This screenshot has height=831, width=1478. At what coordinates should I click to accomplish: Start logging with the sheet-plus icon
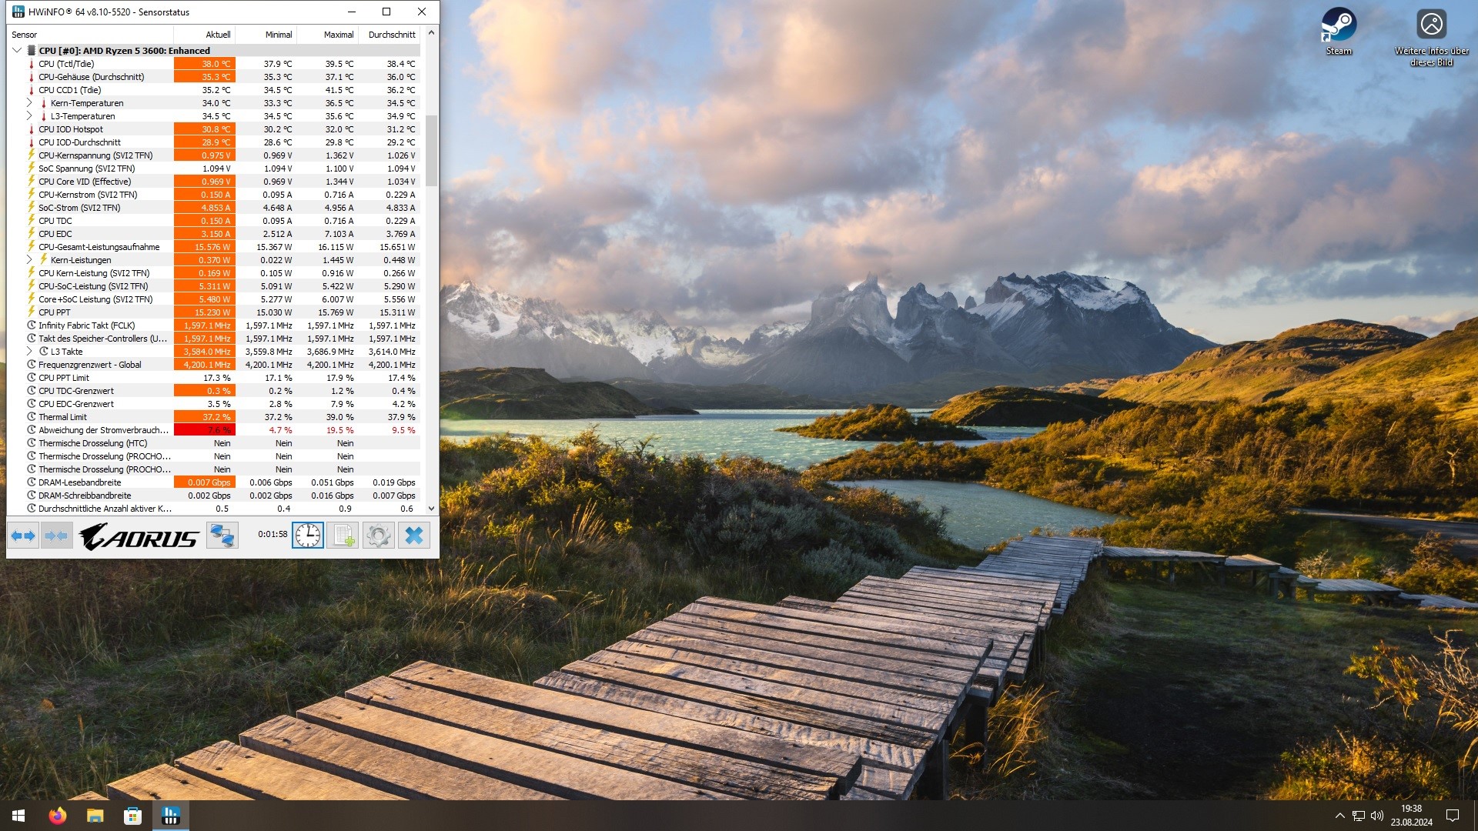(x=343, y=536)
